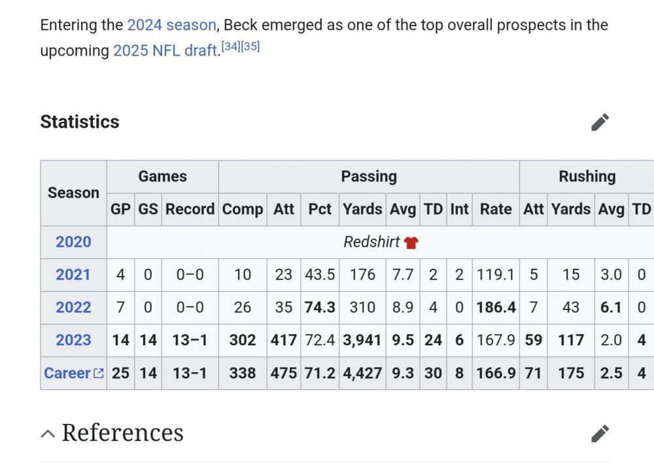Open the Career stats link
The height and width of the screenshot is (467, 654).
67,373
